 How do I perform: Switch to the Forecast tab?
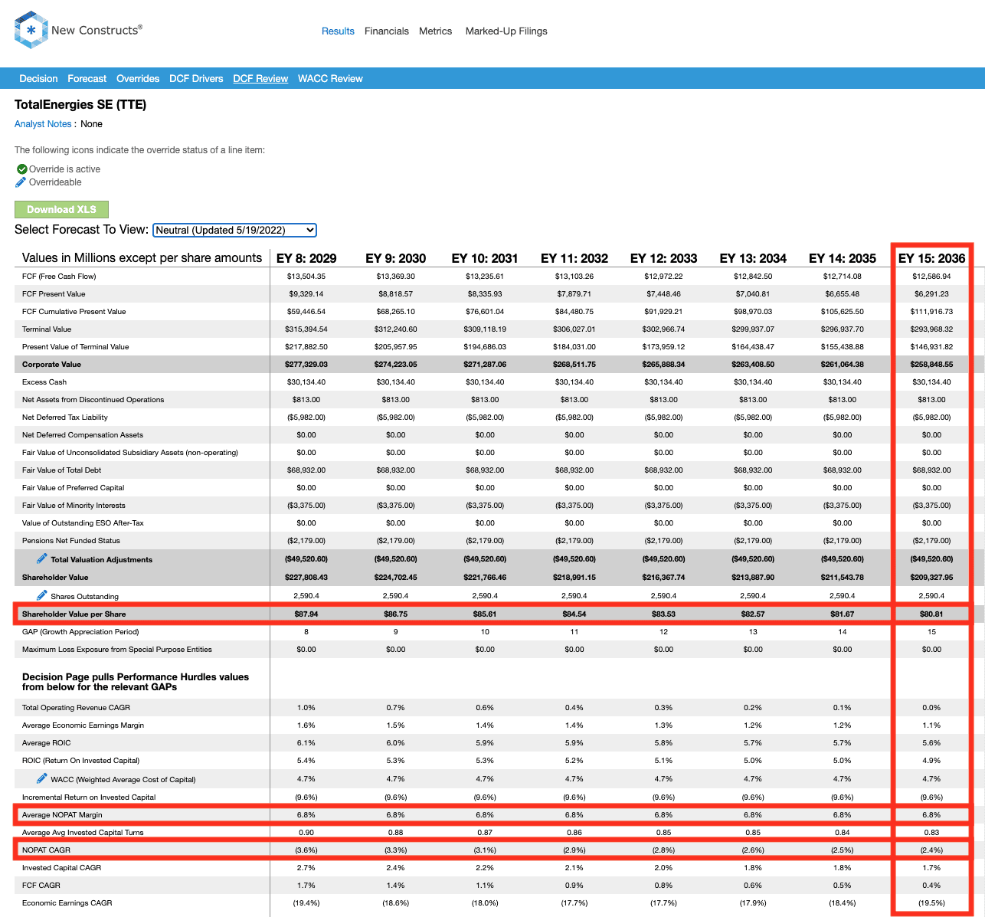[87, 79]
